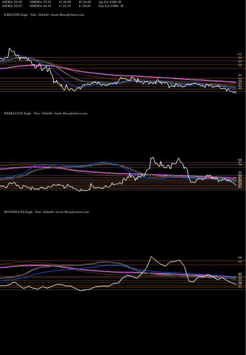The height and width of the screenshot is (355, 246).
Task: Click the open price "O:" value
Action: pos(67,2)
